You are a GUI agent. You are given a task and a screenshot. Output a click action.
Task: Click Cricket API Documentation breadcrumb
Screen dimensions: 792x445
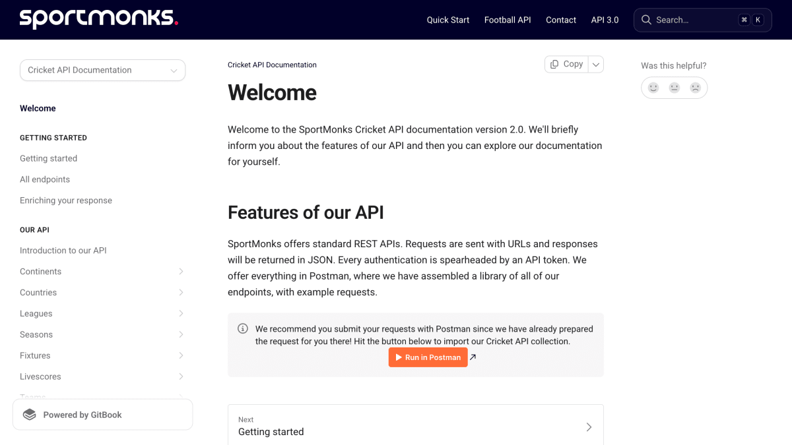tap(272, 65)
